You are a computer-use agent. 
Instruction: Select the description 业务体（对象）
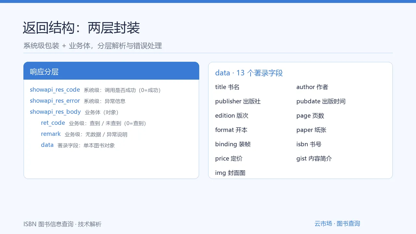101,112
